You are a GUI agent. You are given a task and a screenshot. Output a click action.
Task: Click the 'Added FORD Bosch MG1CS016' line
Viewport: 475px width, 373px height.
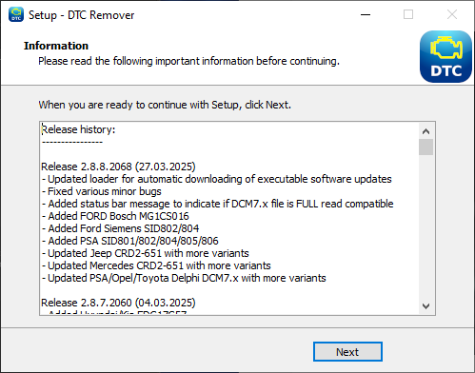(115, 216)
